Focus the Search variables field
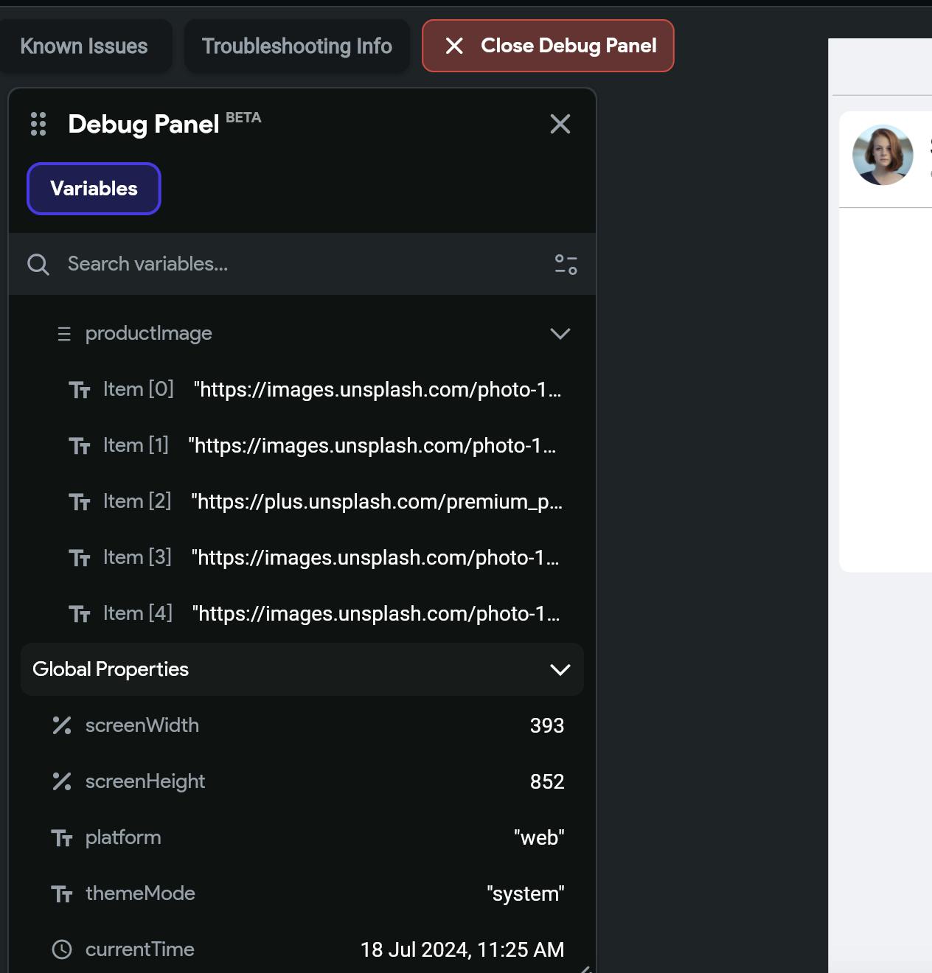 click(302, 264)
